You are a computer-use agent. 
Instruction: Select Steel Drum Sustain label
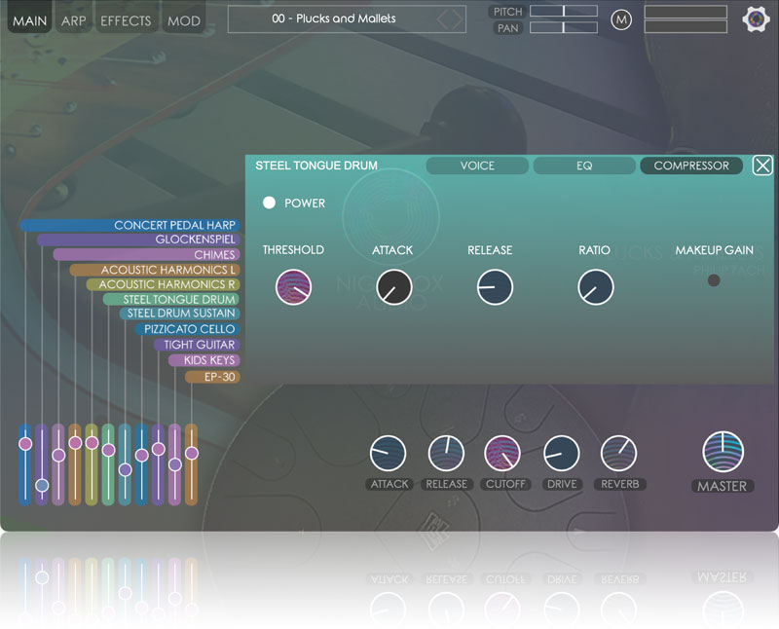(x=180, y=313)
